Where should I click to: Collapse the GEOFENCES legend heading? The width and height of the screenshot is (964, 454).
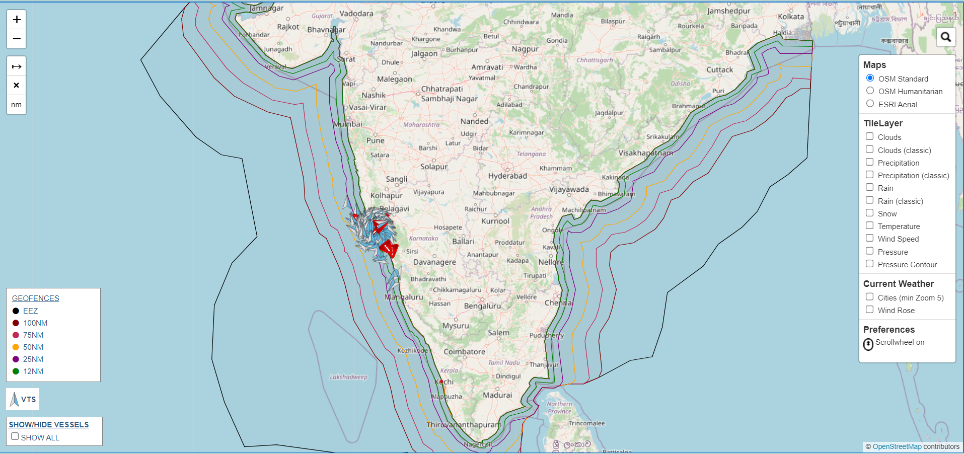[x=36, y=298]
